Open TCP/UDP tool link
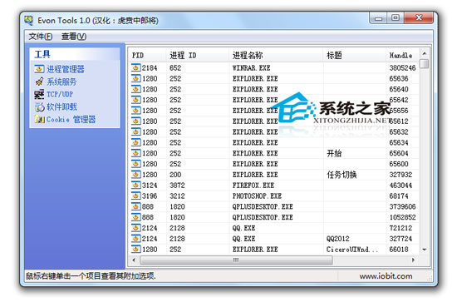This screenshot has height=302, width=457. (x=60, y=94)
